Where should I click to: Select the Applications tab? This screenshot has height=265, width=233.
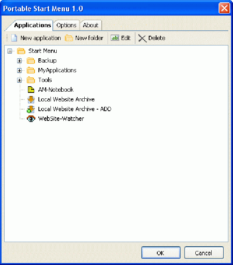(32, 25)
